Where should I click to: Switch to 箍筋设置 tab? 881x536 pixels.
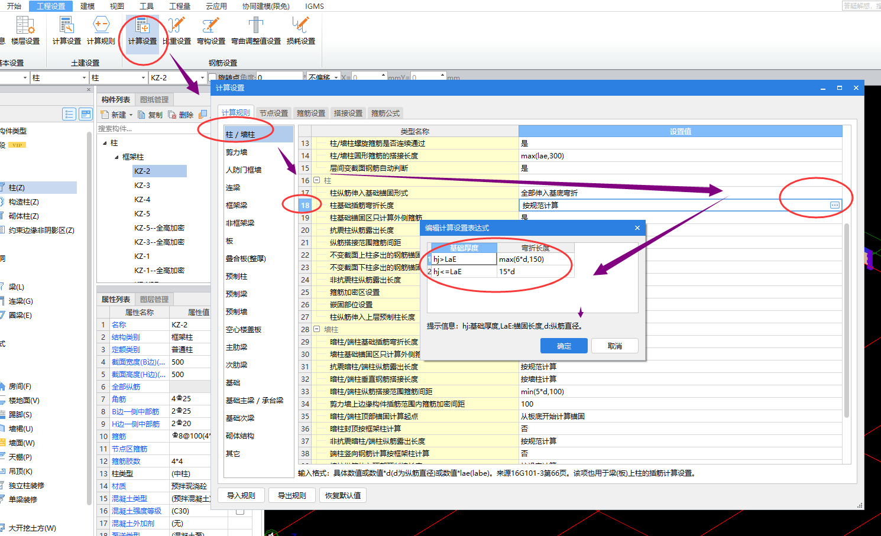pos(311,113)
